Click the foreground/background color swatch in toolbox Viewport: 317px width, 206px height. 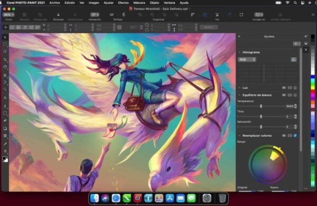coord(5,160)
